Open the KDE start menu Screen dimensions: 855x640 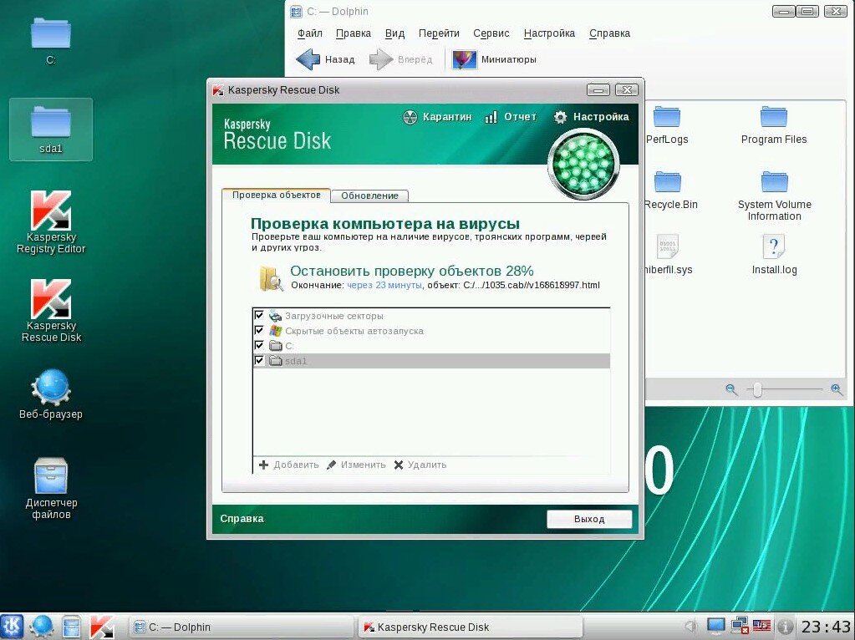[13, 627]
